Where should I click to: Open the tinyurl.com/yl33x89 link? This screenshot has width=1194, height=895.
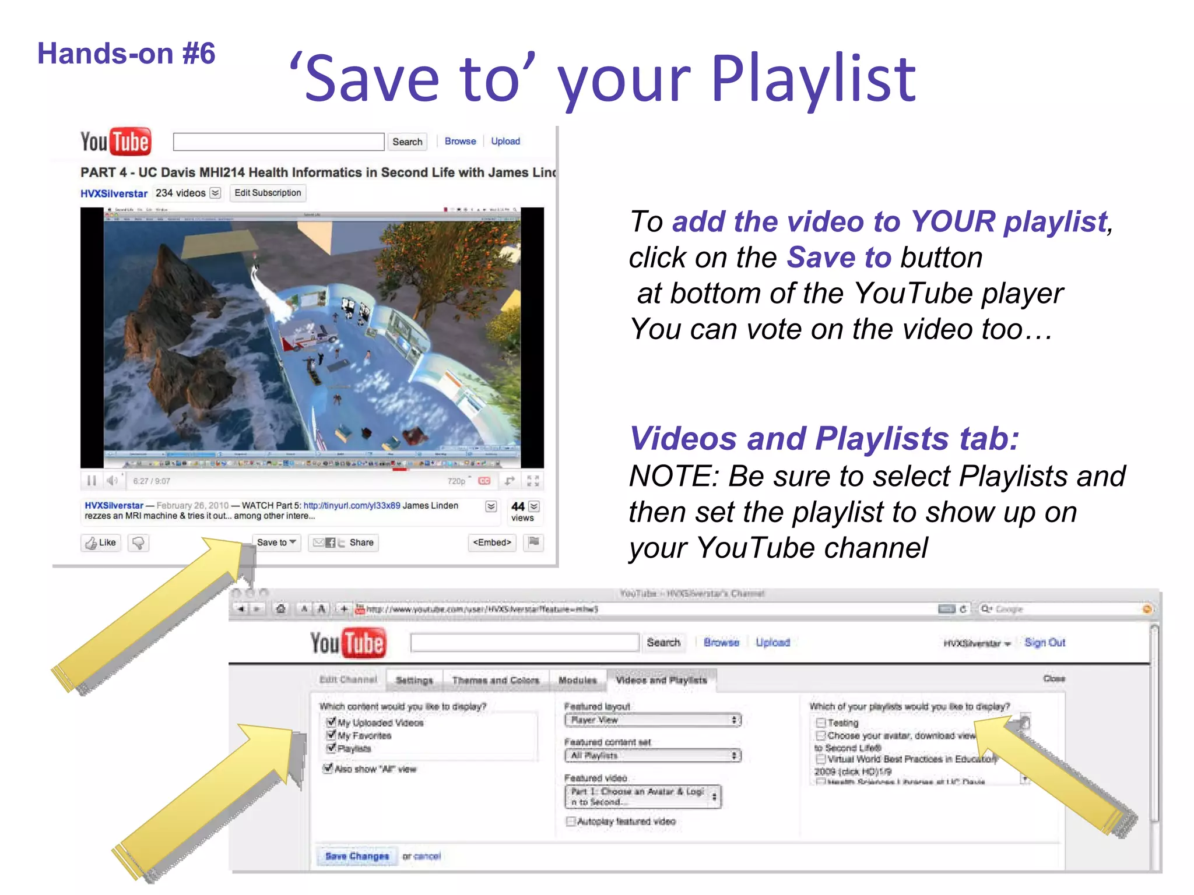[352, 505]
